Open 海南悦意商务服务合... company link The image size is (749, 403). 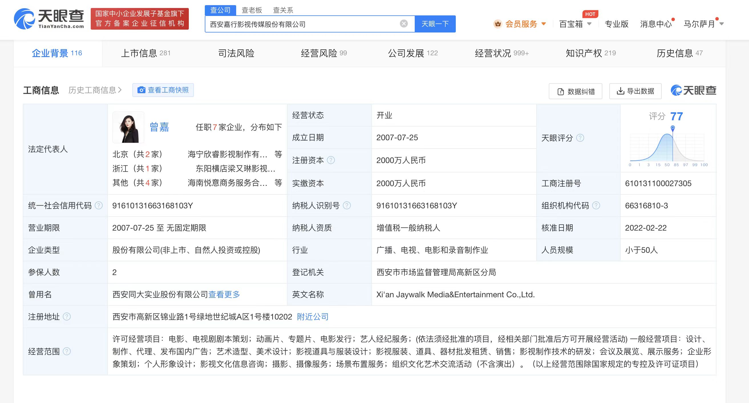(x=228, y=182)
